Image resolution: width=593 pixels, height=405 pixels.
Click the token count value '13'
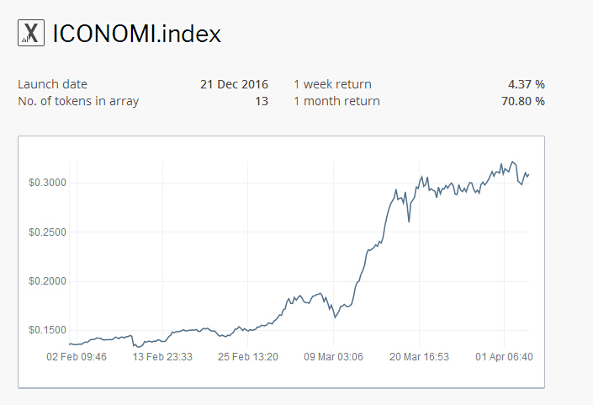click(262, 101)
